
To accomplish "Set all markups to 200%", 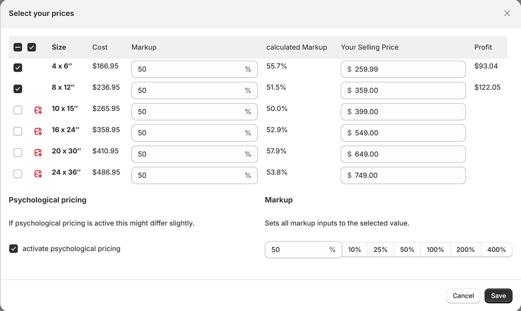I will tap(466, 250).
